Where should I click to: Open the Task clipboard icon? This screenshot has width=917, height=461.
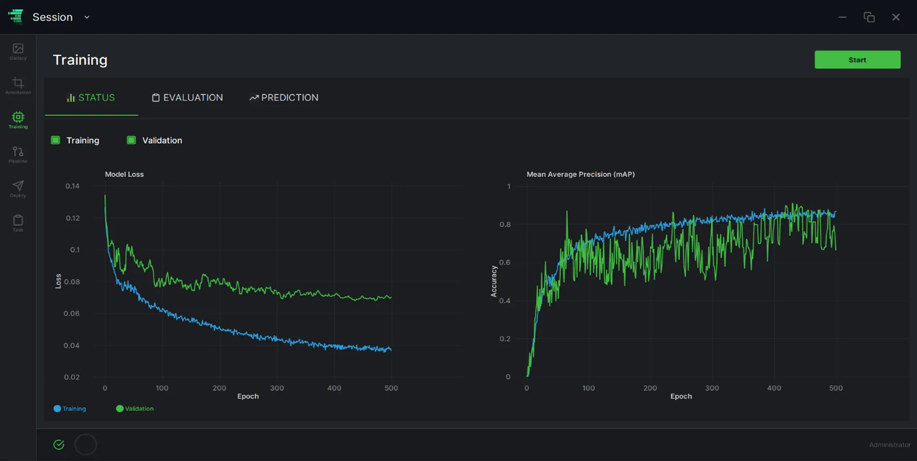pyautogui.click(x=18, y=223)
